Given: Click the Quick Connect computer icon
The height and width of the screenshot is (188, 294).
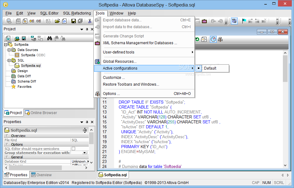Looking at the screenshot, I should click(x=9, y=21).
